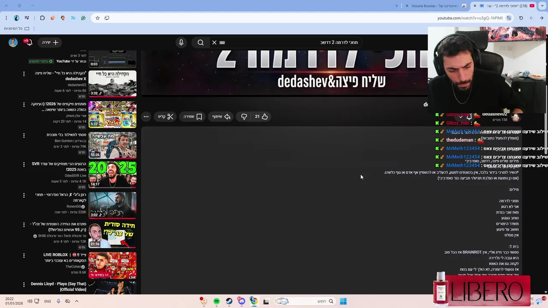Click the YouTube voice search microphone
Viewport: 548px width, 308px height.
coord(181,42)
